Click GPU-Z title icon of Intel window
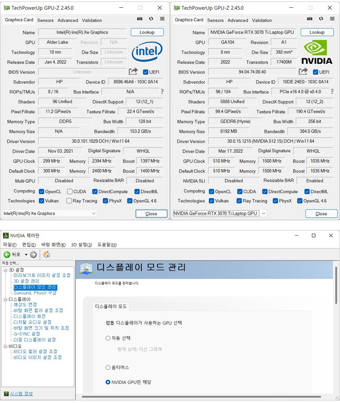This screenshot has width=340, height=403. [x=6, y=8]
